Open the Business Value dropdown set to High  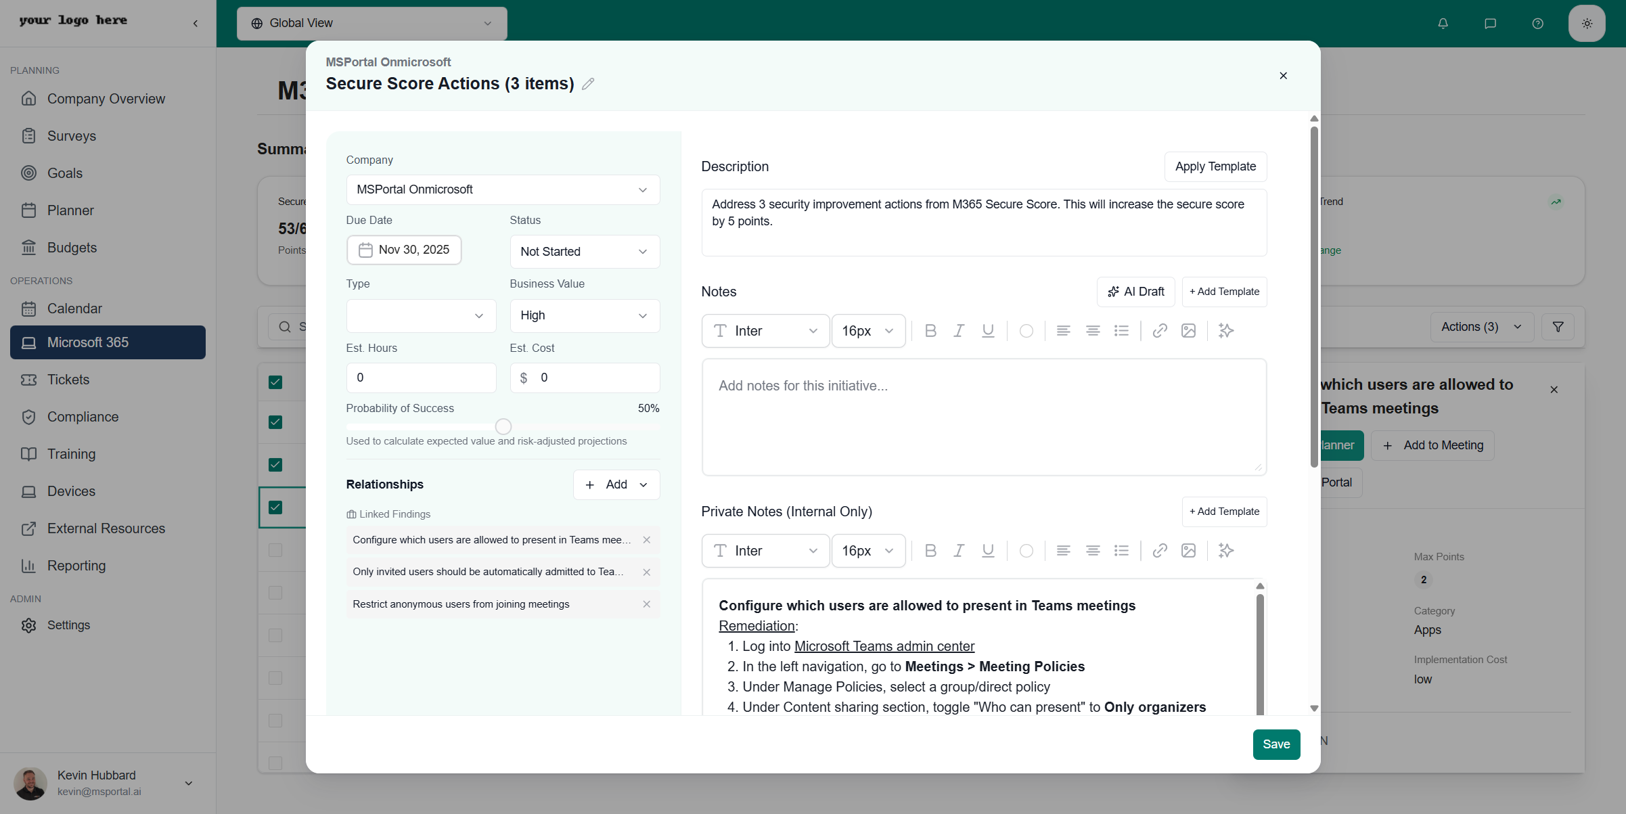coord(584,315)
